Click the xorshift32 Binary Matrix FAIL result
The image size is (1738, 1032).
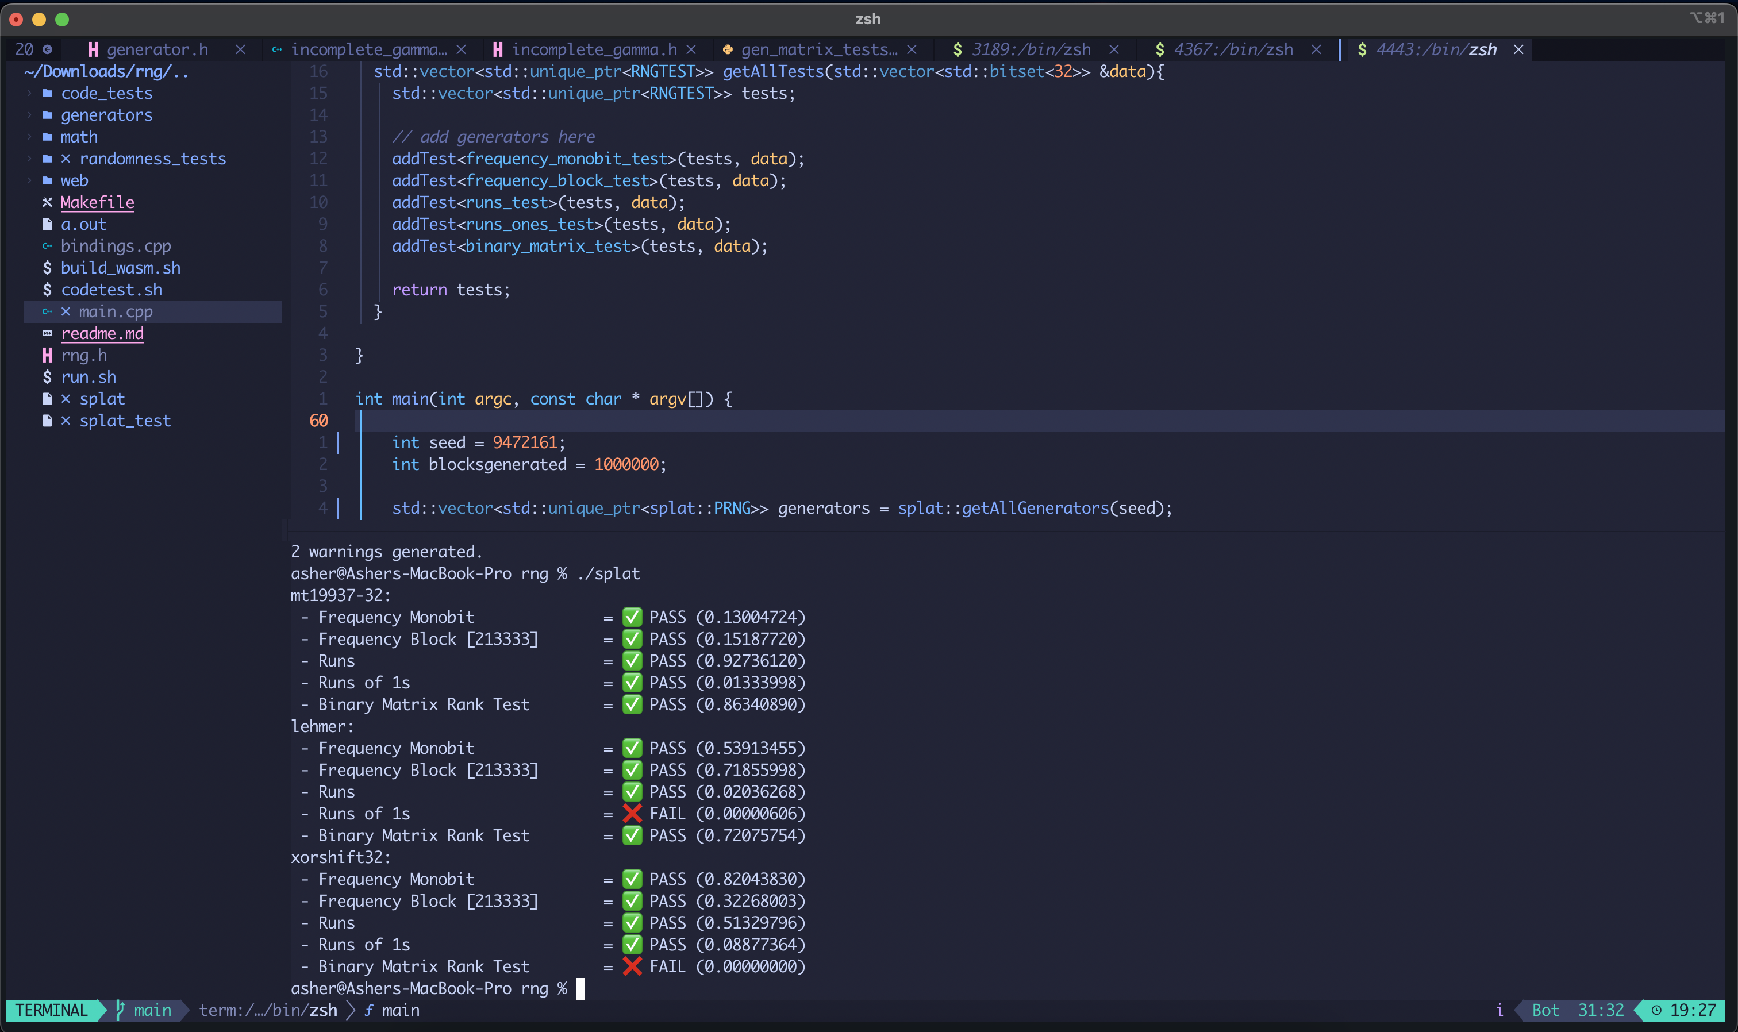(714, 966)
